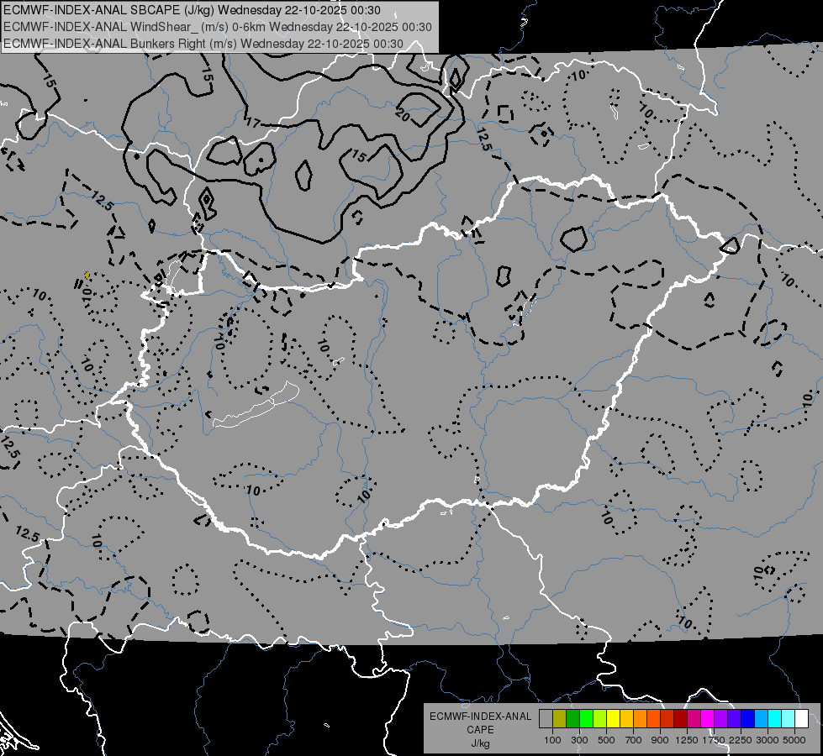The width and height of the screenshot is (823, 756).
Task: Select the Bunkers Right layer title
Action: 203,44
